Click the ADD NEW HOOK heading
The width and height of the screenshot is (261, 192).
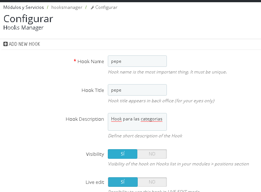(x=24, y=44)
